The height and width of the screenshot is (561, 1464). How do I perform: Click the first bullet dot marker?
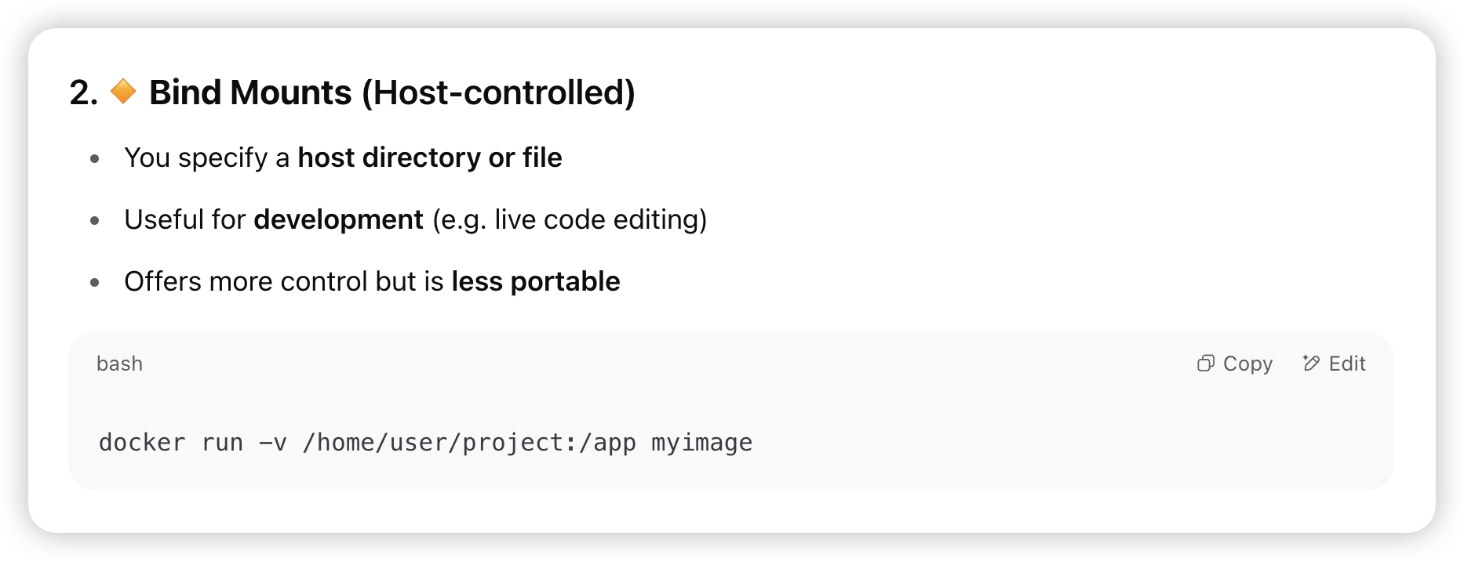coord(95,159)
